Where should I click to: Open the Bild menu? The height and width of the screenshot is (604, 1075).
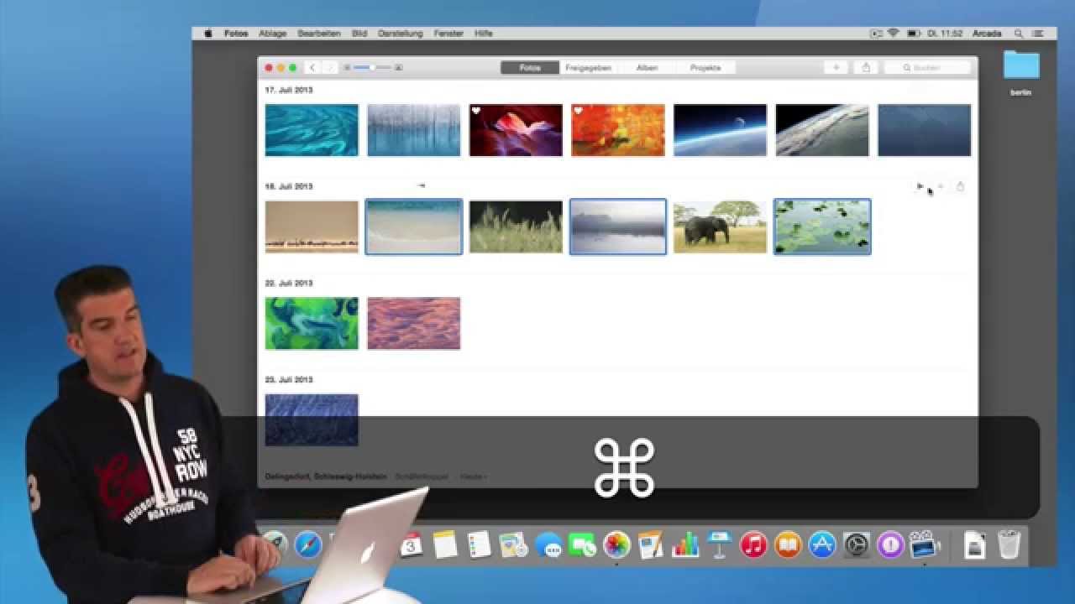[359, 34]
